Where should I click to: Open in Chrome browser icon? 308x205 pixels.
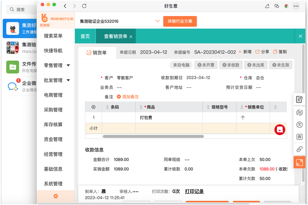[286, 6]
